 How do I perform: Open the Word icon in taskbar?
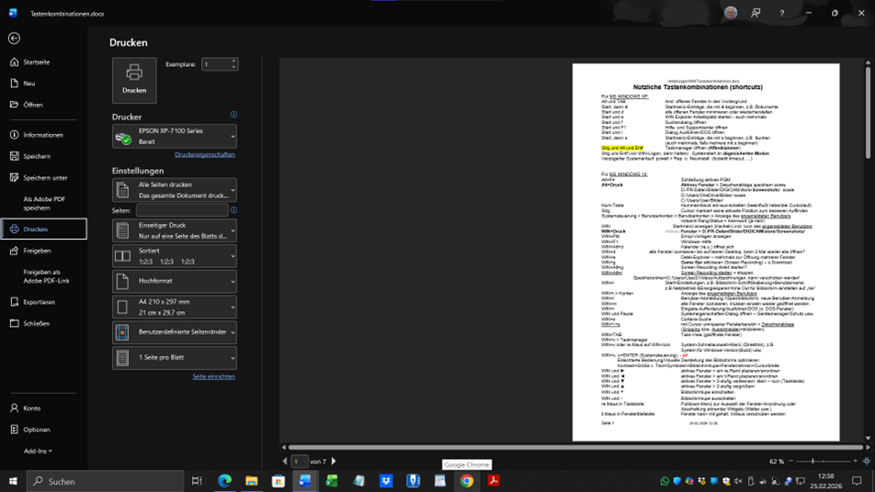click(305, 481)
